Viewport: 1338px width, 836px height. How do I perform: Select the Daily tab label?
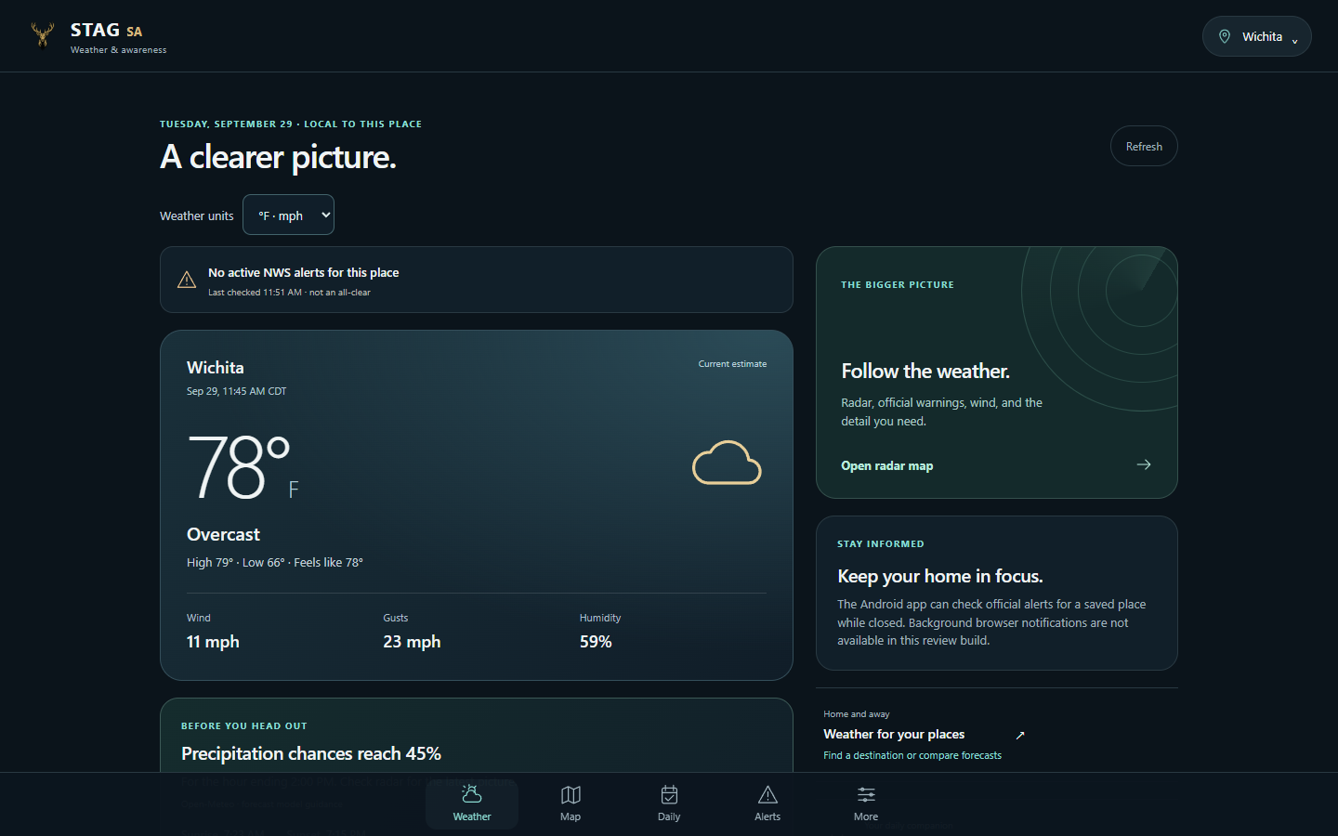pos(669,816)
